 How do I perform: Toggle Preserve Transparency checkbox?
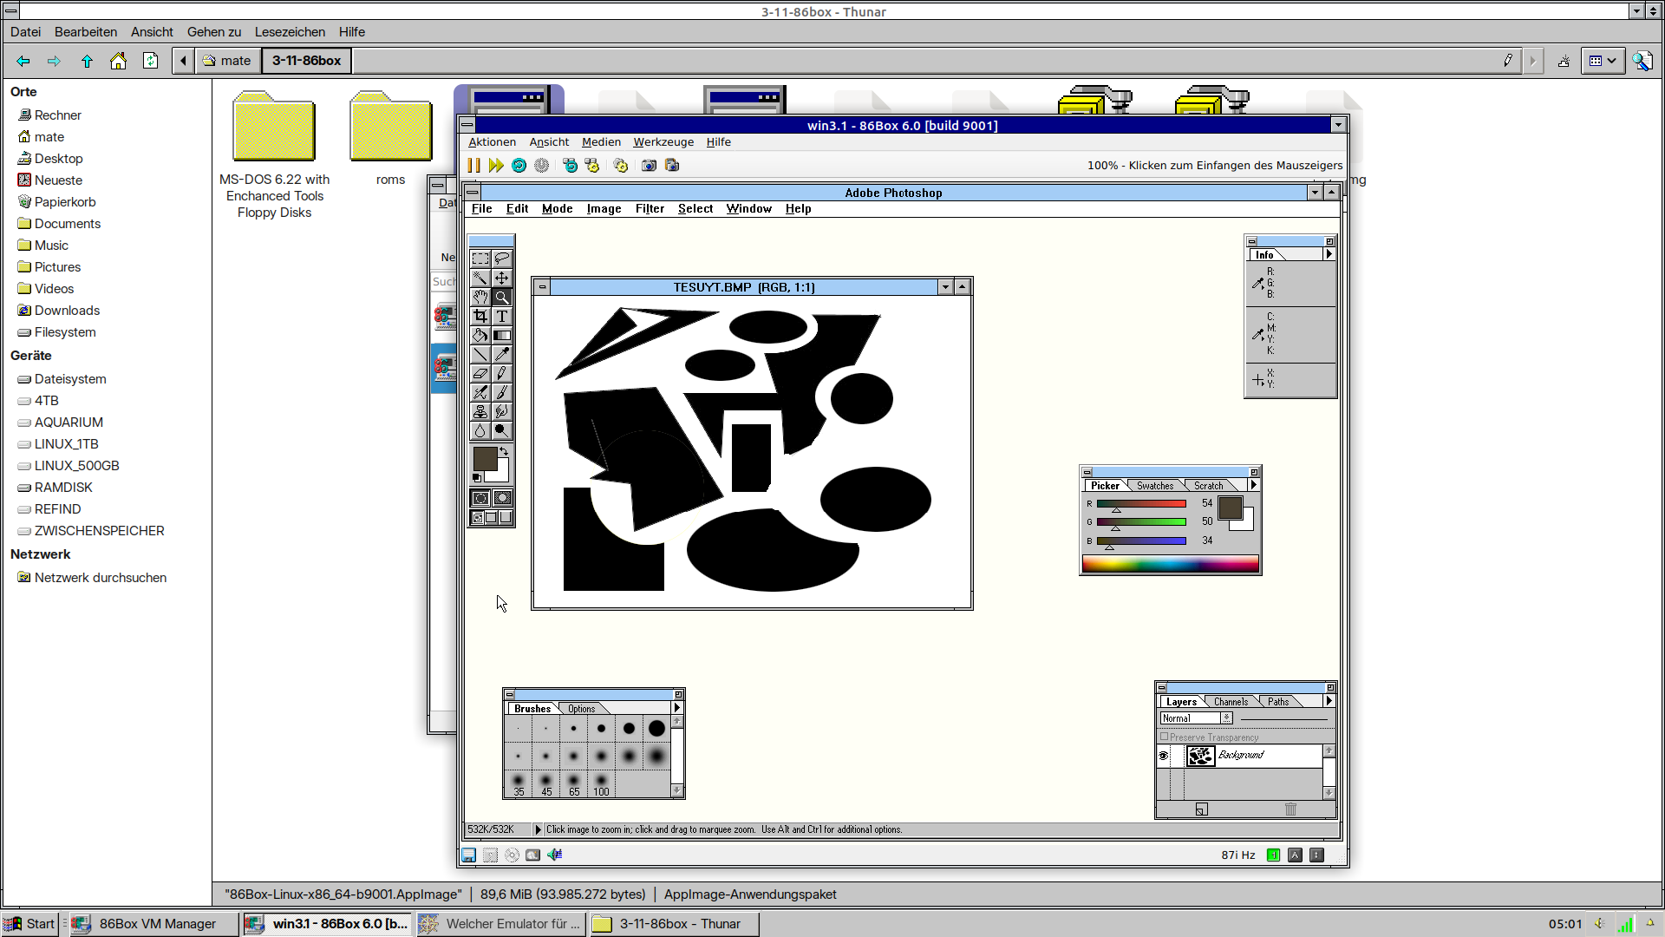[x=1165, y=737]
